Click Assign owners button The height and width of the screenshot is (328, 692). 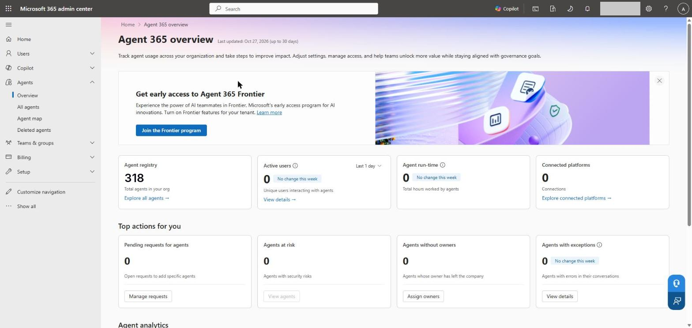[423, 296]
